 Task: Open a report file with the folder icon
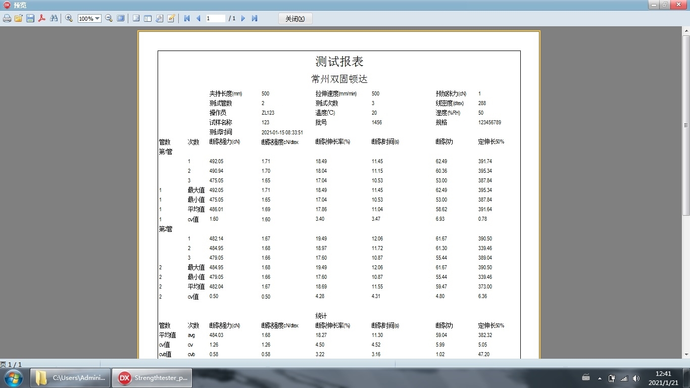tap(19, 18)
